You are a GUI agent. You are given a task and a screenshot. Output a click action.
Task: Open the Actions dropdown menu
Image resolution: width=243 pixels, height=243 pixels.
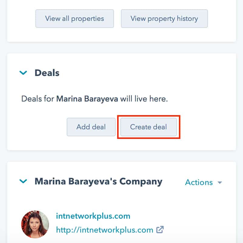pos(200,183)
